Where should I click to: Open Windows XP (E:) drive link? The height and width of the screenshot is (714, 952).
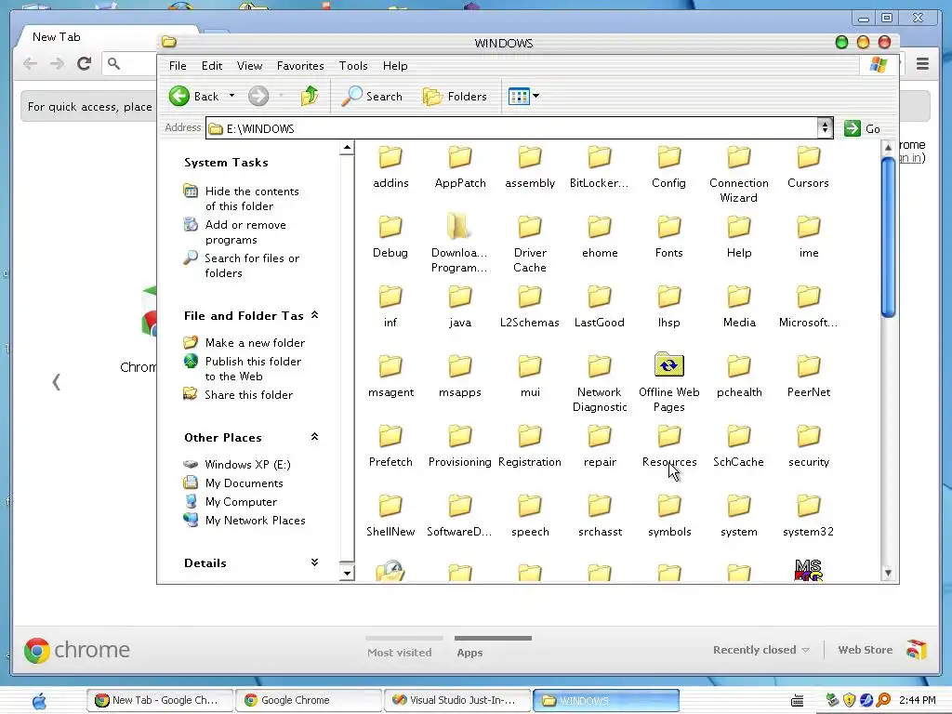(247, 465)
